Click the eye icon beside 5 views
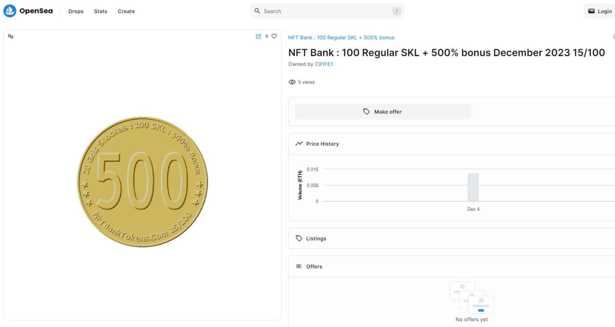 click(292, 82)
